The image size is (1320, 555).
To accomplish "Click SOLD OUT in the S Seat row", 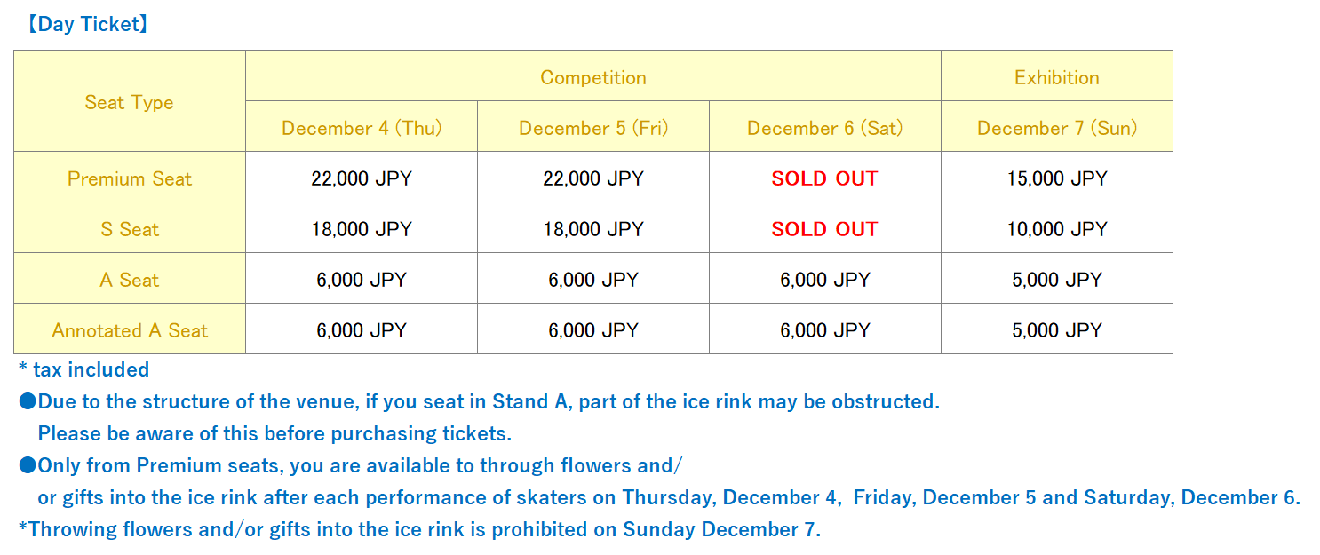I will [824, 229].
